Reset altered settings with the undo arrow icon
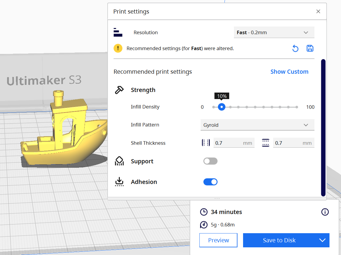 coord(295,48)
